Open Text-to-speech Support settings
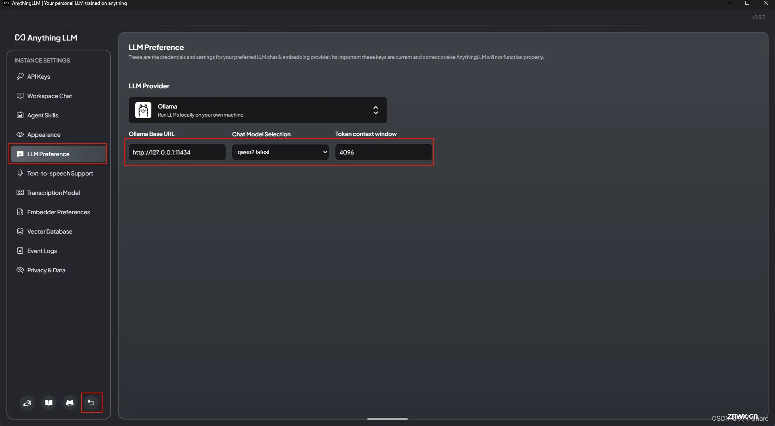Screen dimensions: 775x426 [59, 173]
